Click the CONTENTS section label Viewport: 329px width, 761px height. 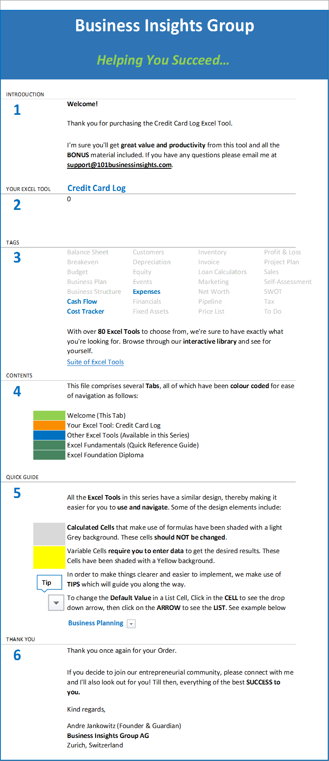(19, 375)
